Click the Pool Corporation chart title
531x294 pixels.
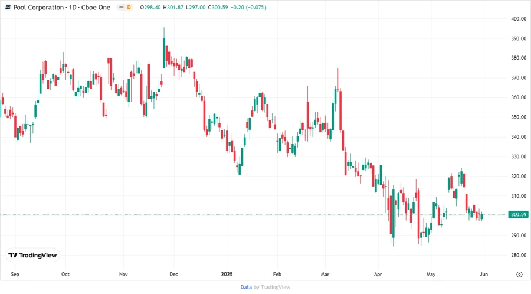click(61, 8)
